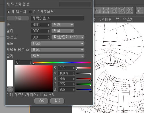Open the 높이 unit dropdown showing 픽셀
144x113 pixels.
tap(63, 31)
